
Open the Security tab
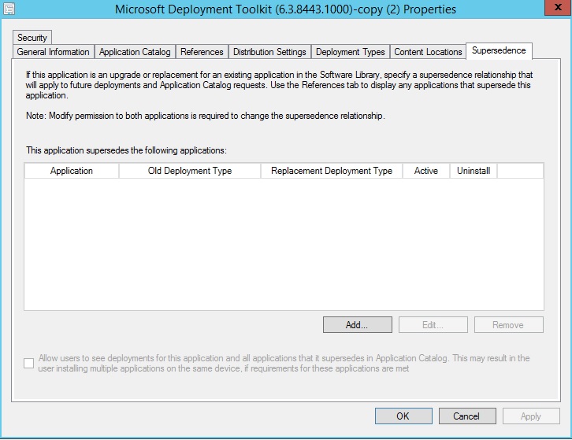(x=32, y=38)
